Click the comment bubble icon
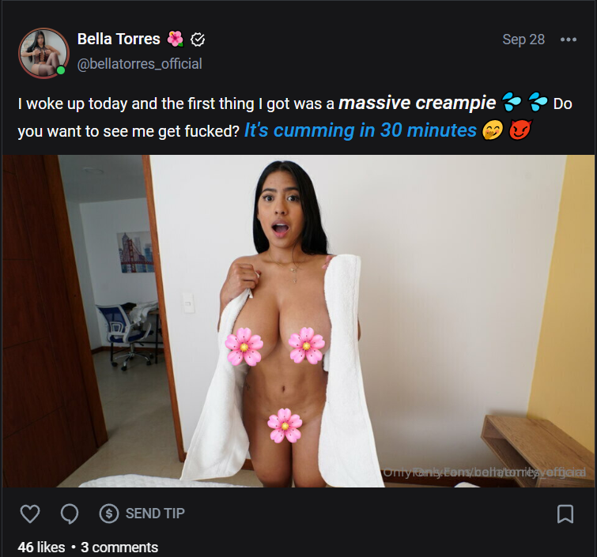 pos(70,514)
